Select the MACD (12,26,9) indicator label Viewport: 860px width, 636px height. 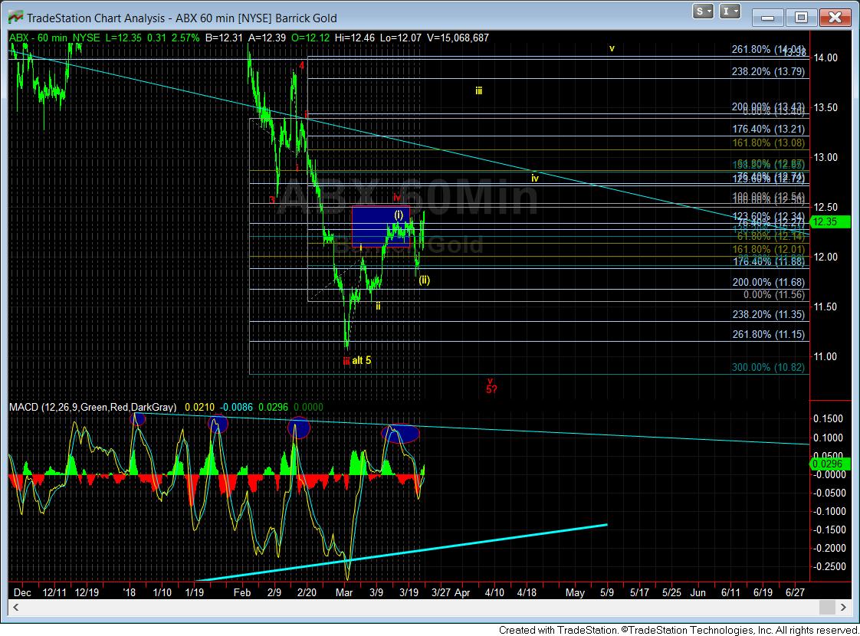click(92, 407)
